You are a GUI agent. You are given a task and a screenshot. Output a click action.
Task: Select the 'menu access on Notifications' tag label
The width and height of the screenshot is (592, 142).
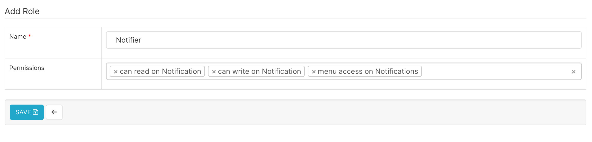pos(368,71)
